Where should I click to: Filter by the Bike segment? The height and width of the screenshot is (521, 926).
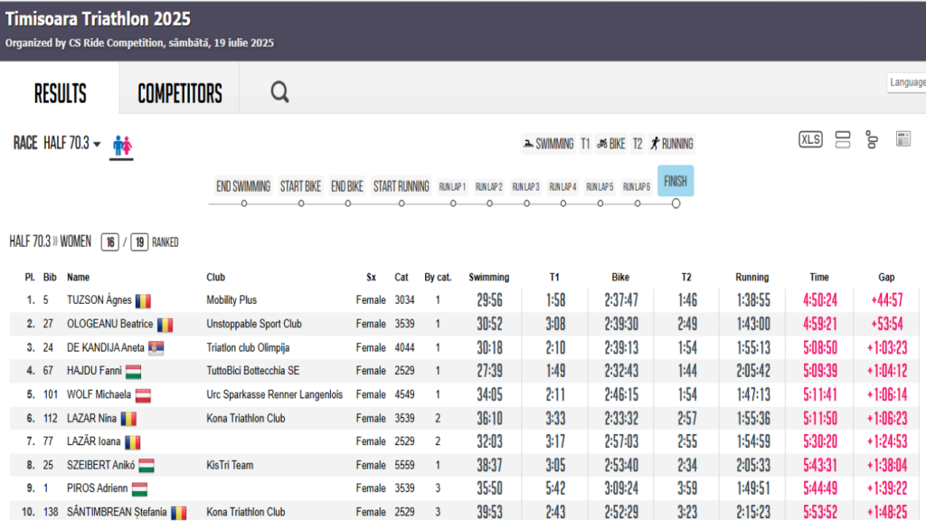pyautogui.click(x=610, y=144)
